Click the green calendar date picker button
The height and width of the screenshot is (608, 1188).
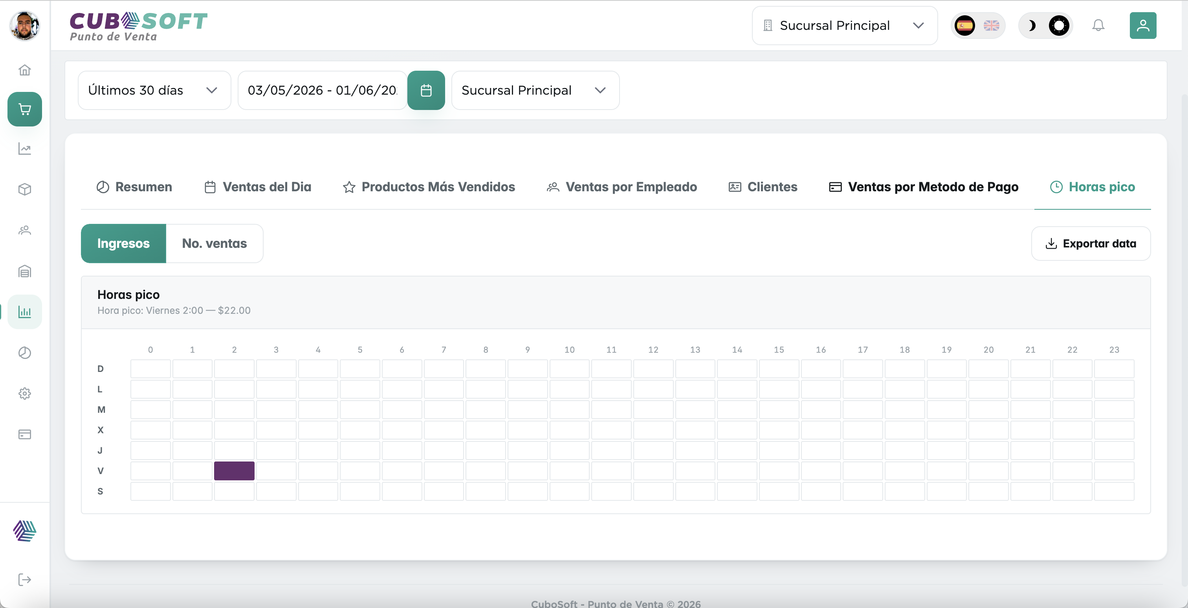426,90
